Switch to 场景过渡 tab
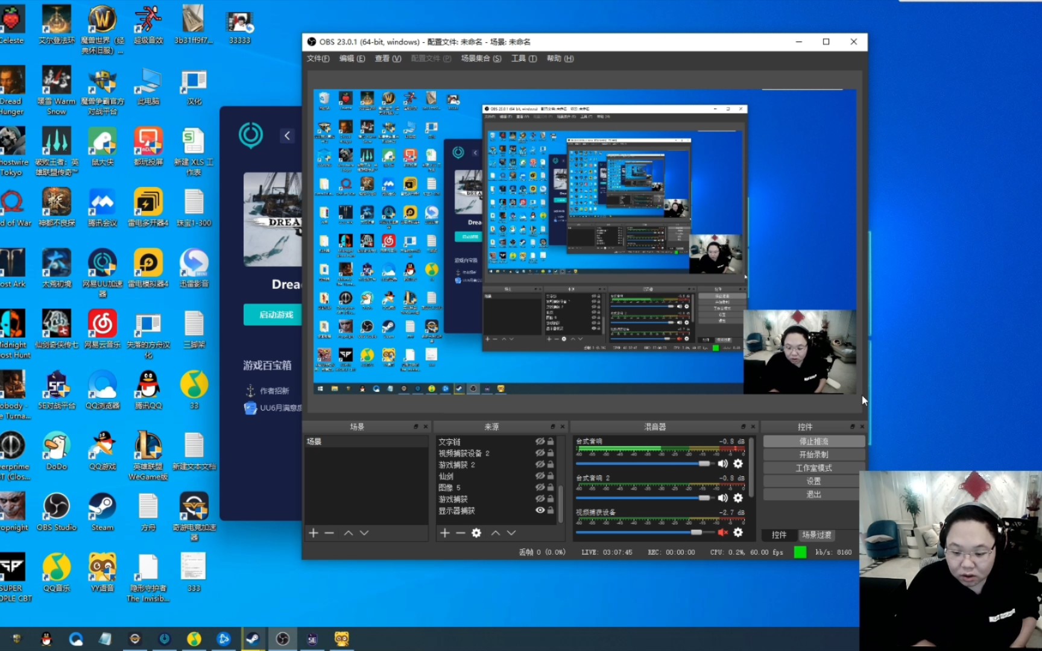 click(x=816, y=535)
